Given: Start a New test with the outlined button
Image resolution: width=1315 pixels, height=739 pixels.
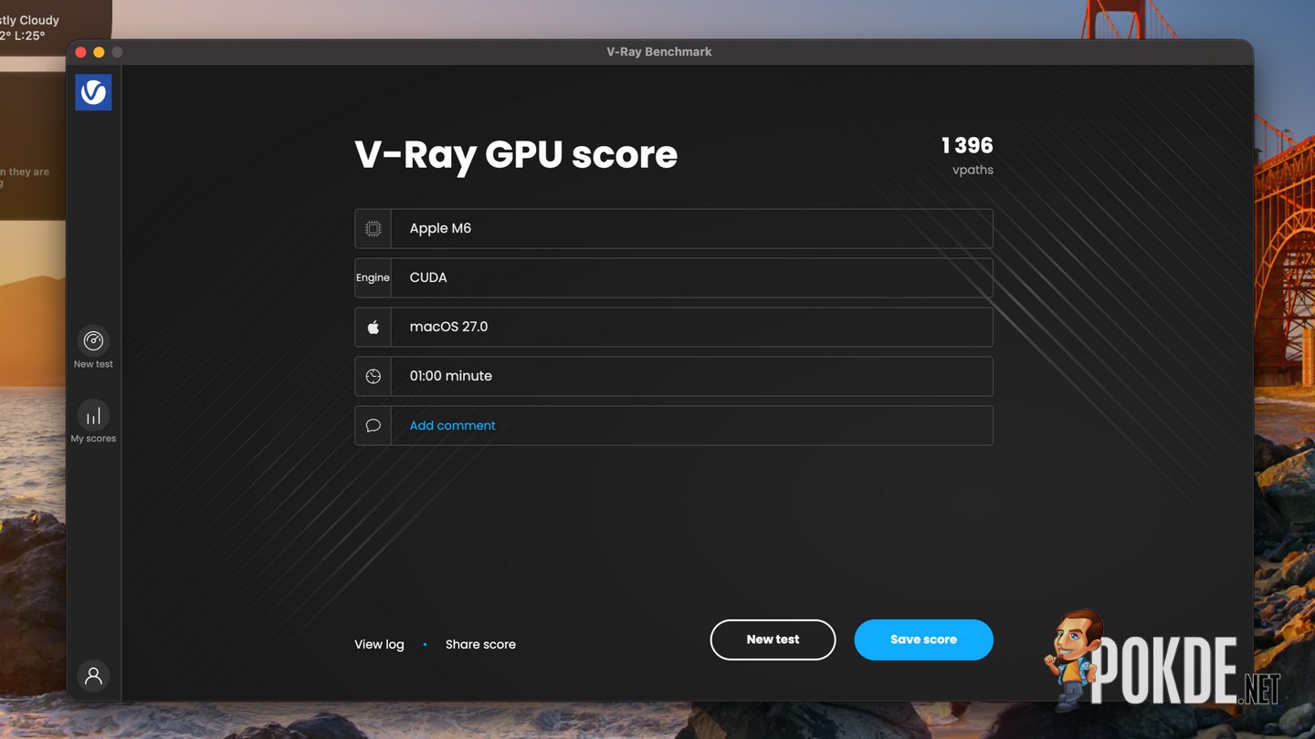Looking at the screenshot, I should (773, 640).
